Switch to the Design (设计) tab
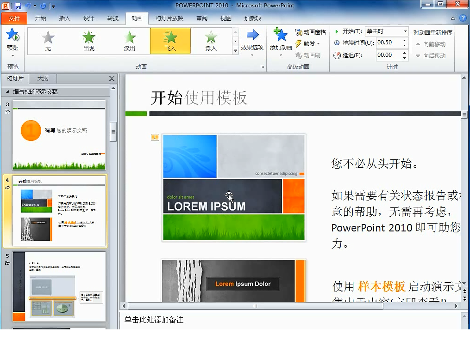The image size is (470, 340). [89, 18]
